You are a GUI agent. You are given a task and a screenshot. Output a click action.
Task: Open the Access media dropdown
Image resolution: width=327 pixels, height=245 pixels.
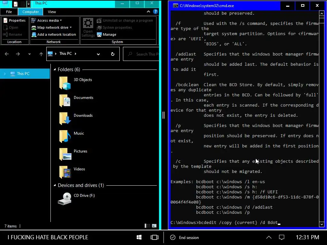(x=47, y=20)
